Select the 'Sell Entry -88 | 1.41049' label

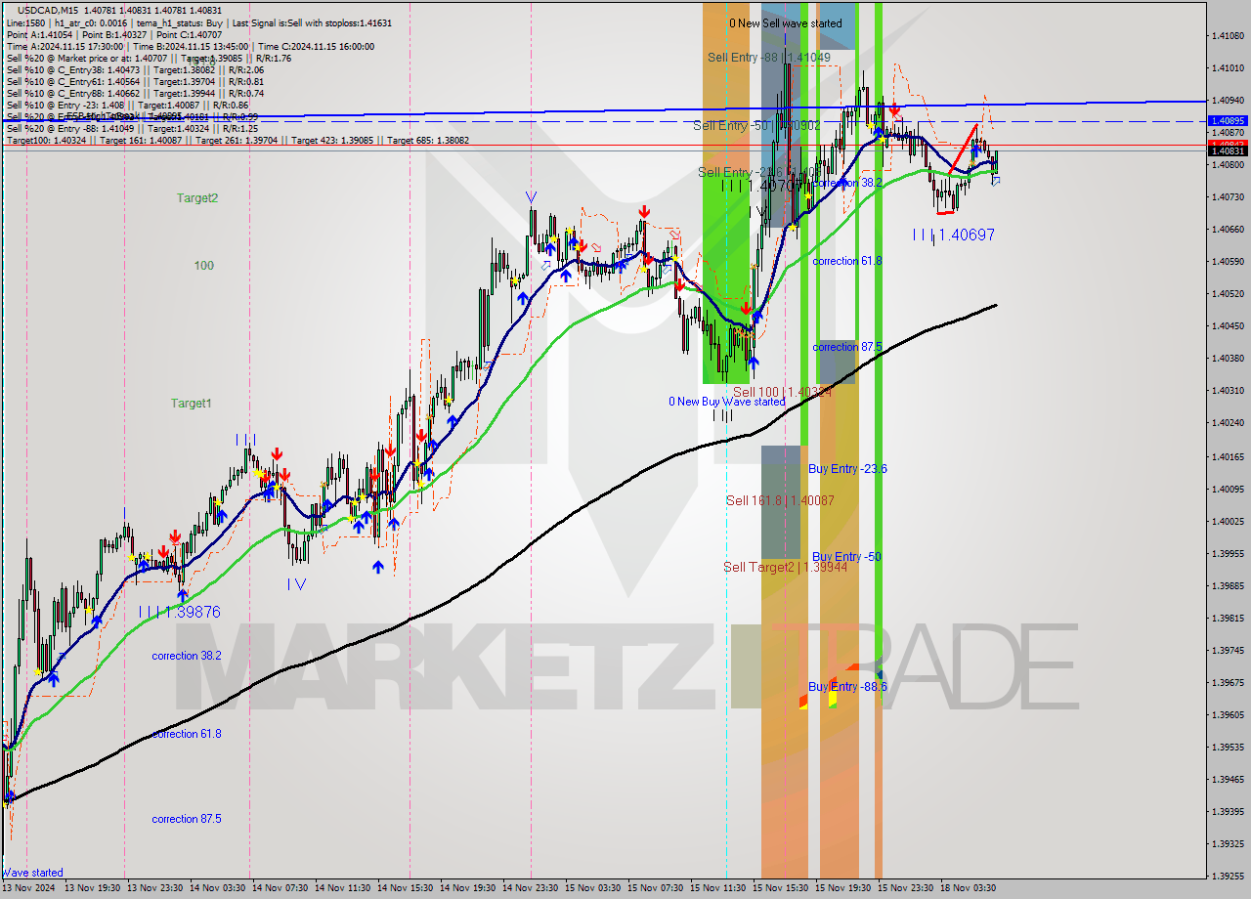769,58
